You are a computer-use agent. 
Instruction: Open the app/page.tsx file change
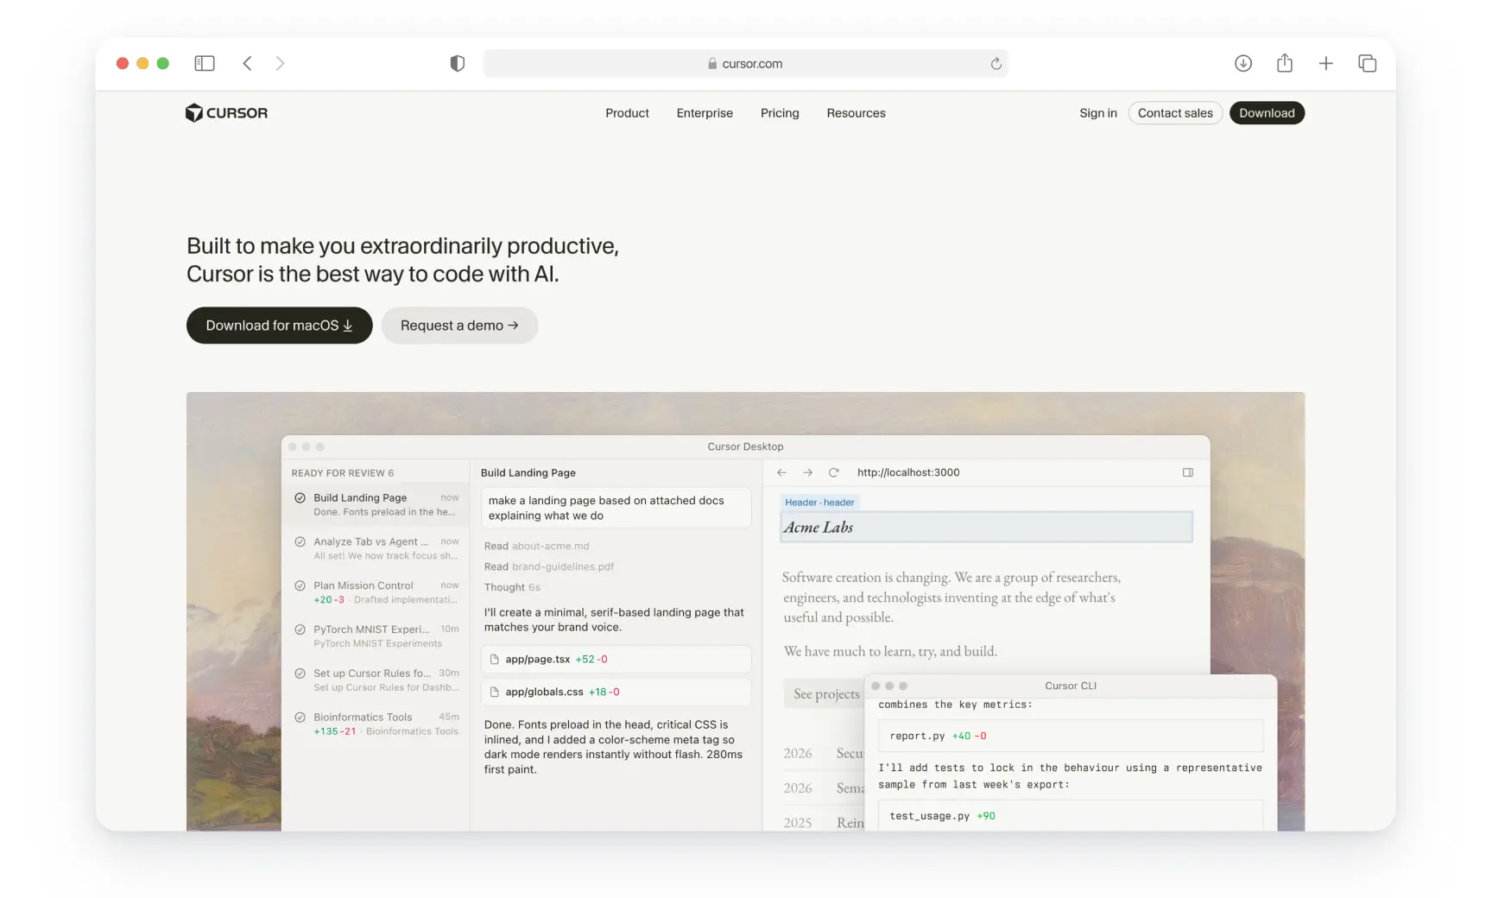pos(616,659)
